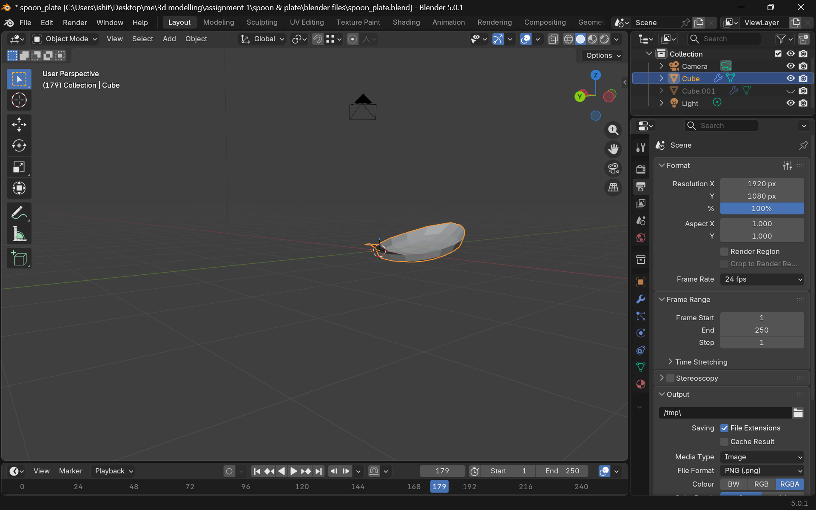This screenshot has height=510, width=816.
Task: Switch perspective/orthographic with the grid icon
Action: tap(613, 188)
